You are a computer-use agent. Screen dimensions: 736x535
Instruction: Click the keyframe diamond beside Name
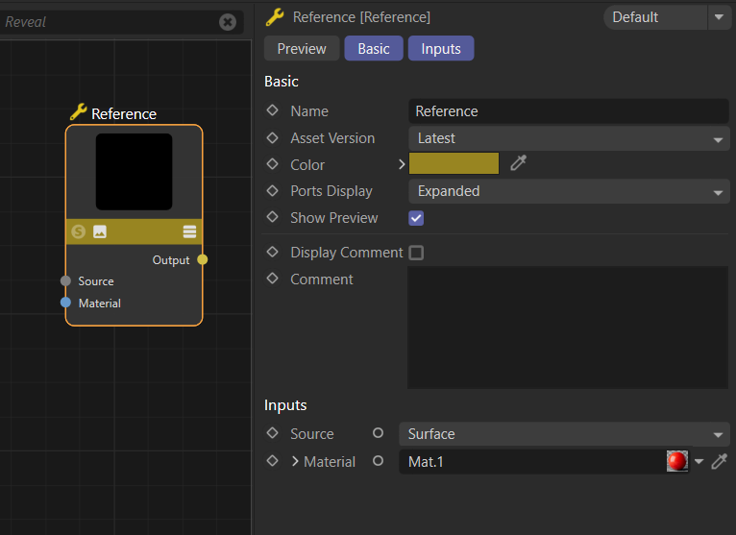[x=273, y=111]
